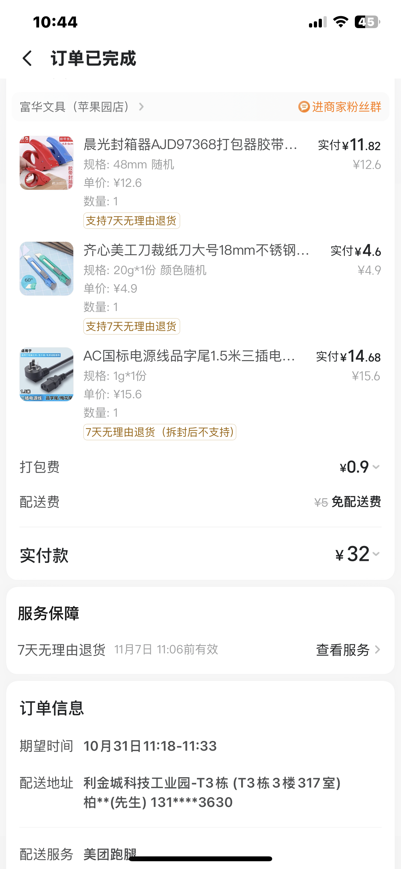This screenshot has height=869, width=401.
Task: Expand the 打包费 fee details arrow
Action: pyautogui.click(x=376, y=467)
